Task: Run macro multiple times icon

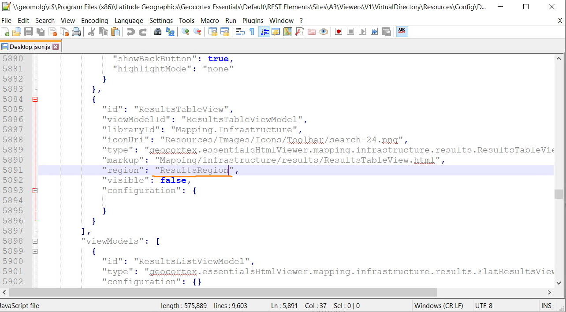Action: [x=374, y=32]
